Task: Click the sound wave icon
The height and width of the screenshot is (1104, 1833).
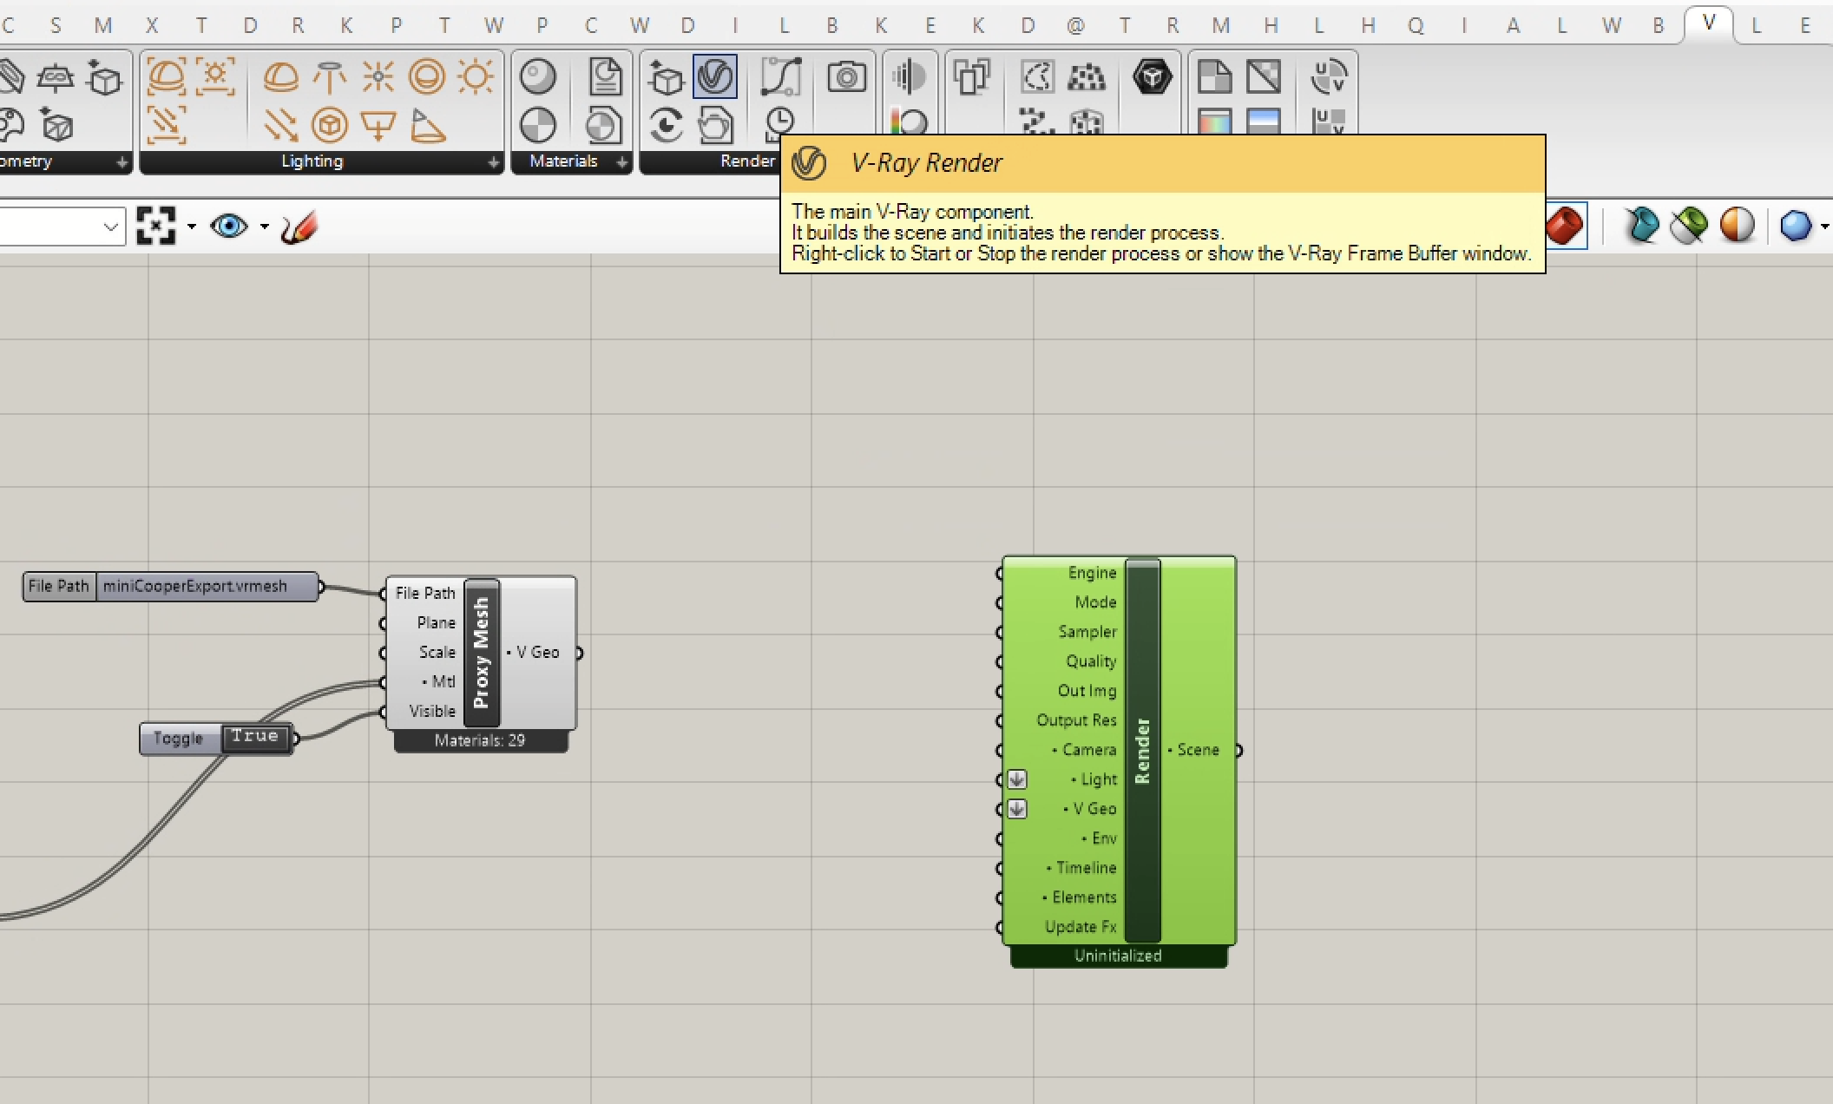Action: (x=908, y=77)
